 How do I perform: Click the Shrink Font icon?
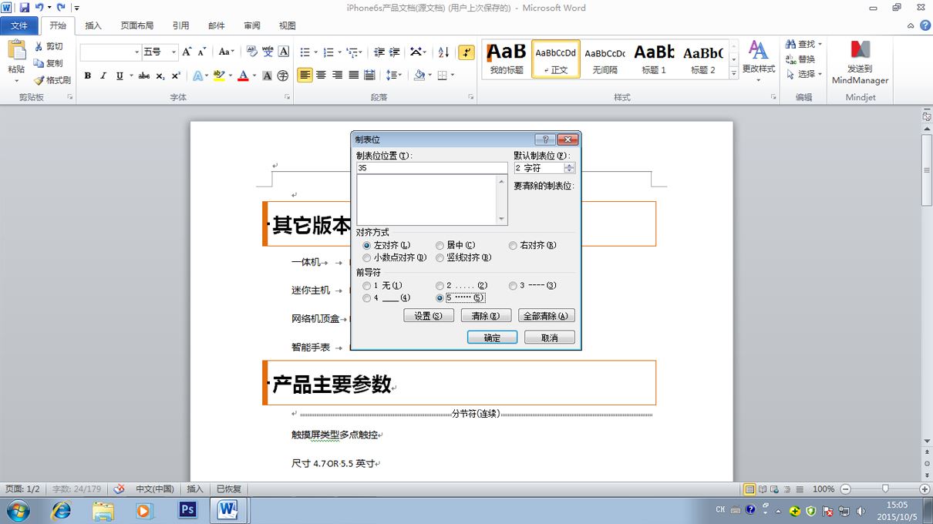[x=202, y=52]
